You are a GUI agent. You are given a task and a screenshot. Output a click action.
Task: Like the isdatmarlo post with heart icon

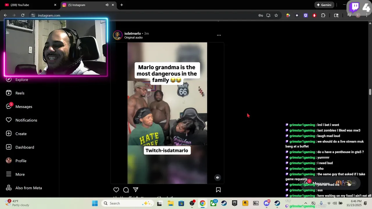click(116, 190)
